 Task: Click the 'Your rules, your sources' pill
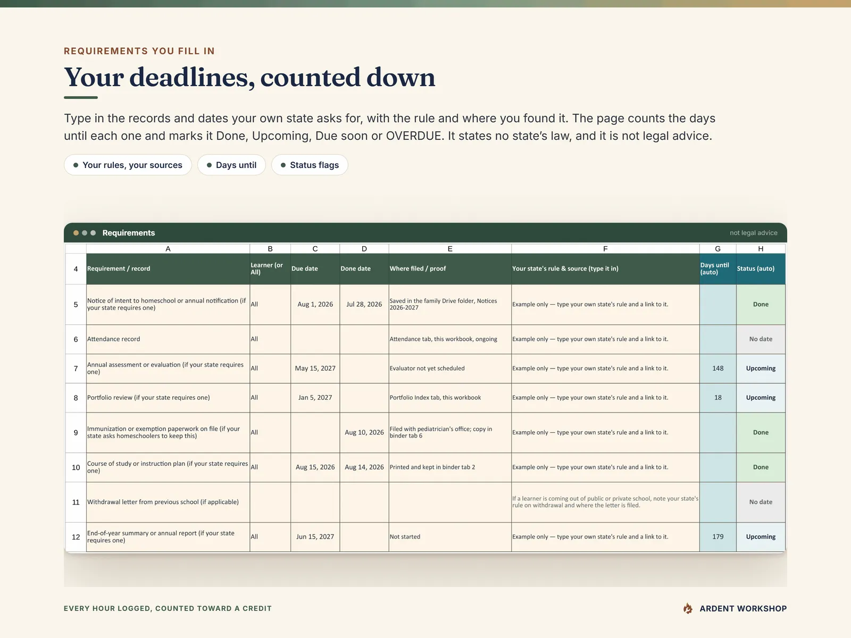pos(128,165)
